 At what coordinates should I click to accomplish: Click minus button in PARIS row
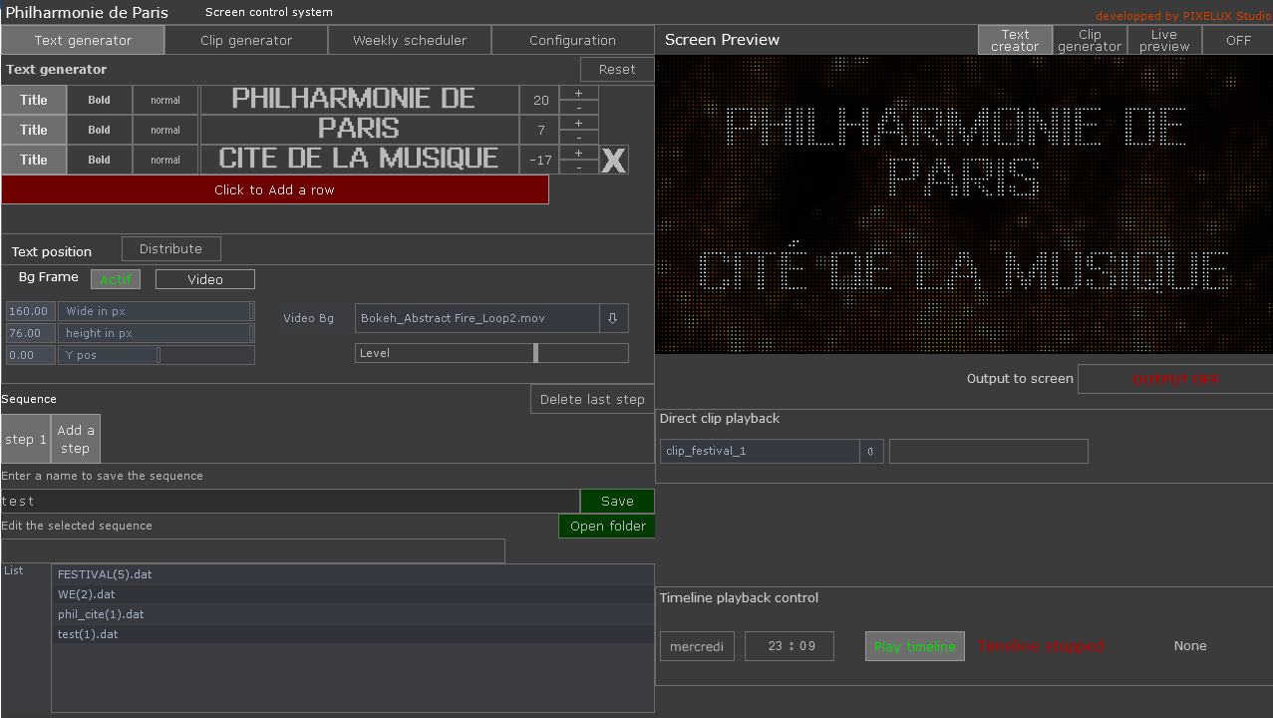pos(579,138)
